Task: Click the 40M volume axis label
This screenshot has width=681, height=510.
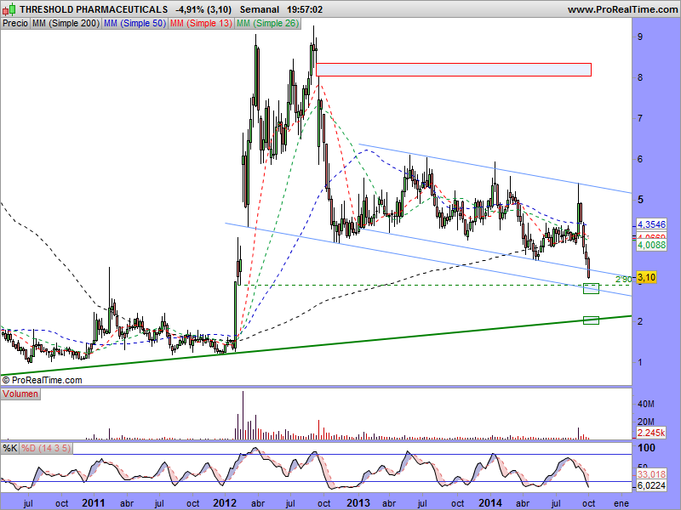Action: pos(646,405)
